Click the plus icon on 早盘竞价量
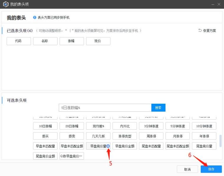 (108, 146)
